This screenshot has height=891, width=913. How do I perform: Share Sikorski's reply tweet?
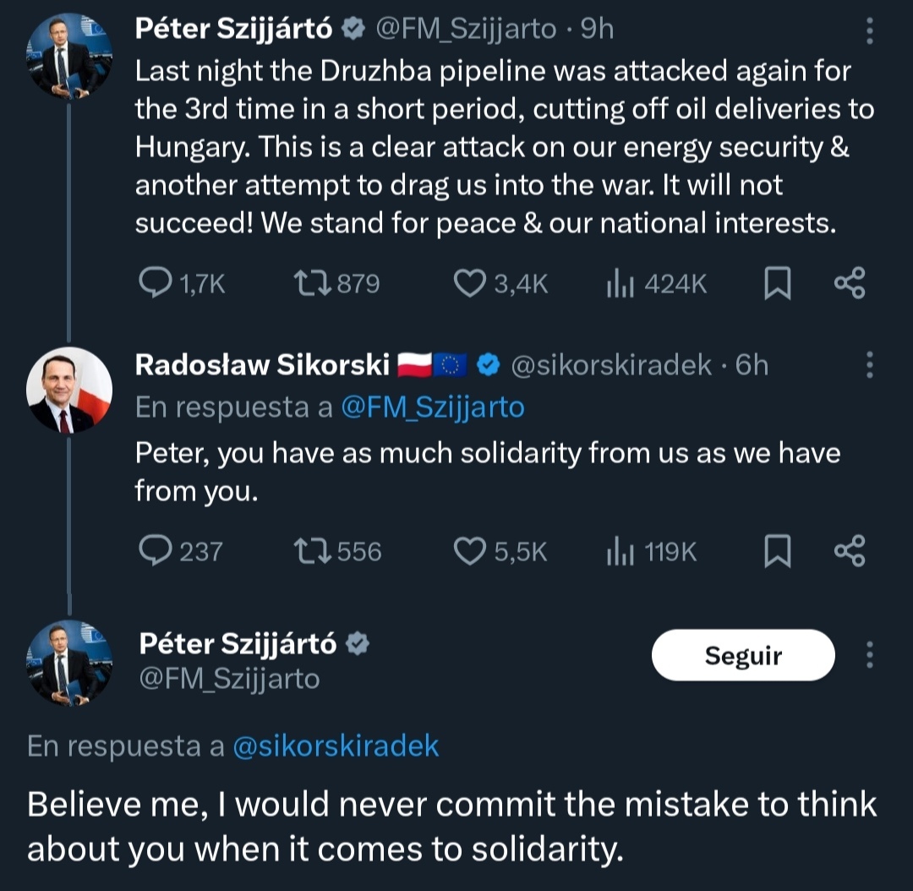(850, 551)
